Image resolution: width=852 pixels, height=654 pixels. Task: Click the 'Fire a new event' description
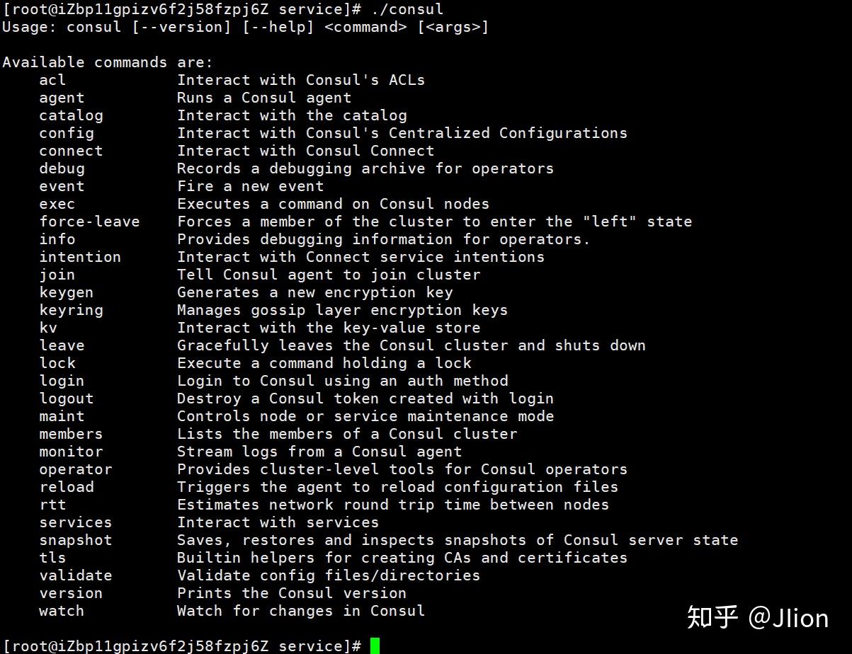click(250, 186)
